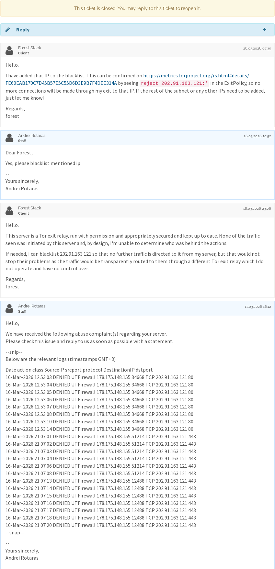Image resolution: width=275 pixels, height=569 pixels.
Task: Click Andrei Rotaras avatar on 17.03.2026 message
Action: [x=9, y=308]
